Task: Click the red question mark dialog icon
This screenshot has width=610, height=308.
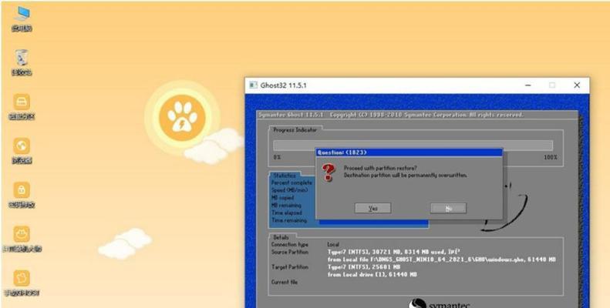Action: point(329,172)
